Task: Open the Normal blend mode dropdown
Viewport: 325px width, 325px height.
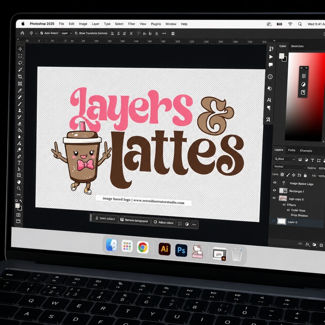Action: click(x=289, y=167)
